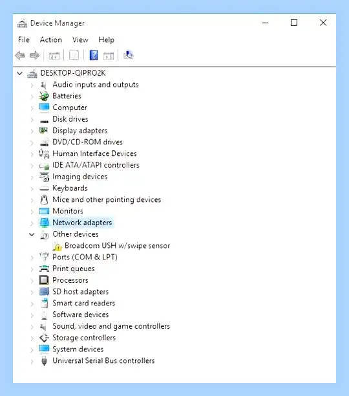Screen dimensions: 349x396
Task: Click the Device Manager title bar icon
Action: pyautogui.click(x=22, y=23)
